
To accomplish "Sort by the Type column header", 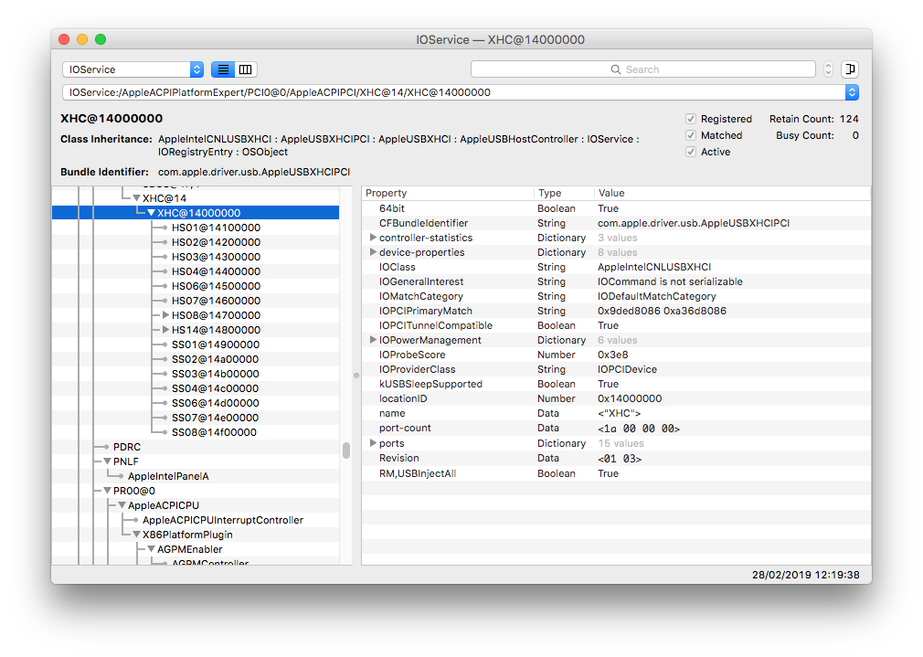I will 564,193.
